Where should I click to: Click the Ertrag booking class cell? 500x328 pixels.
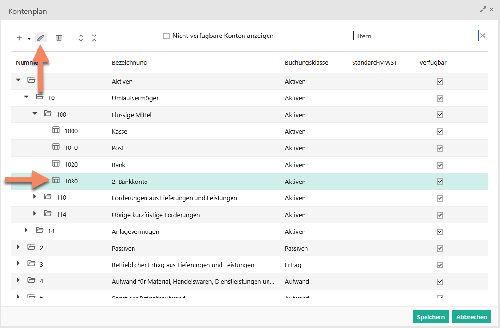(x=293, y=265)
